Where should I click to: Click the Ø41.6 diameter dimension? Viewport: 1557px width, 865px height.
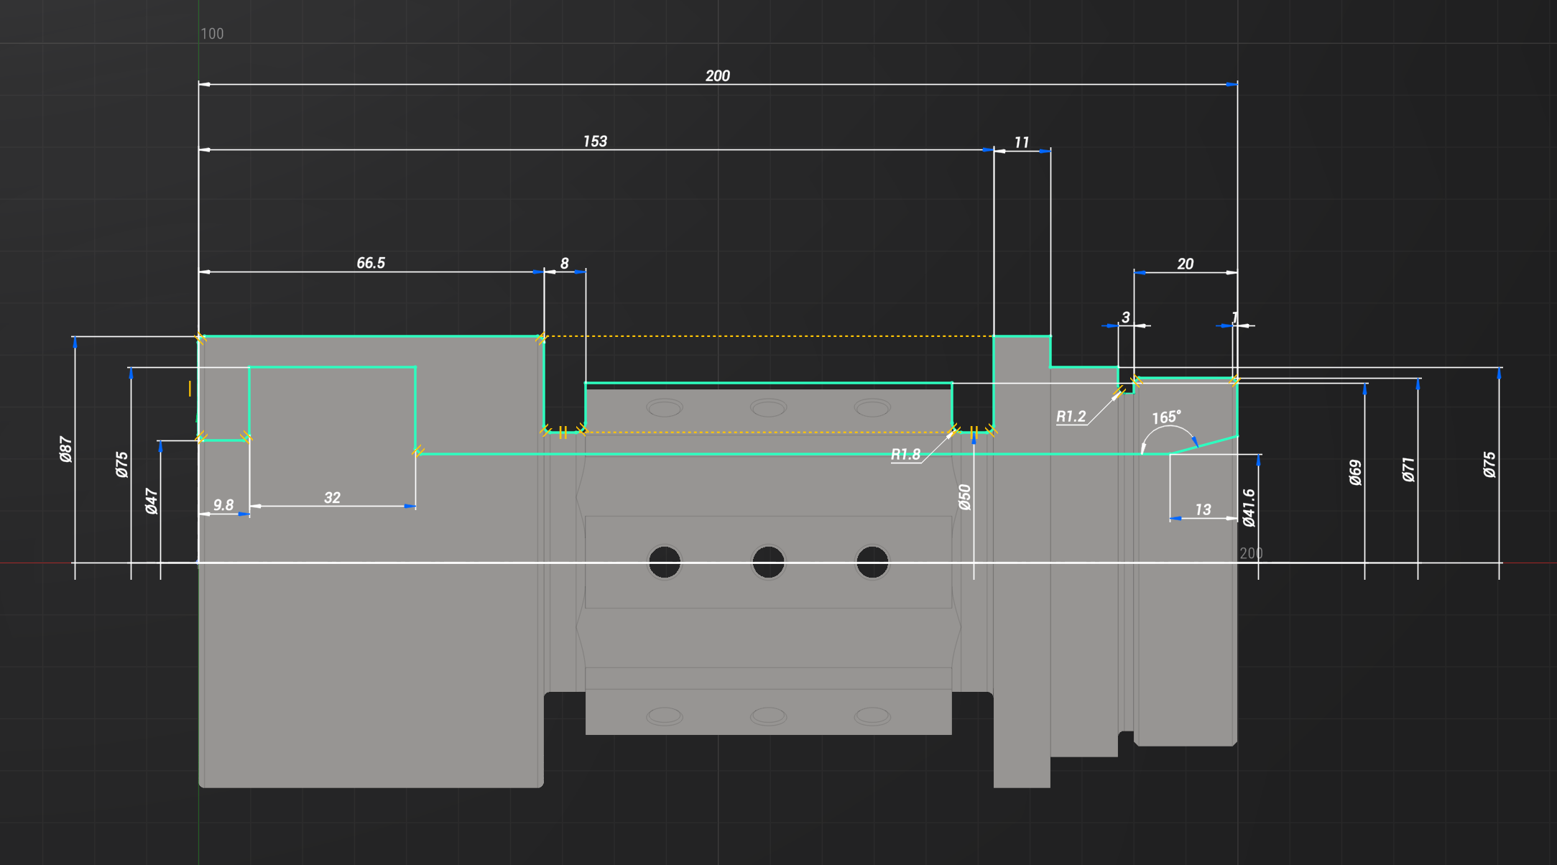1249,508
